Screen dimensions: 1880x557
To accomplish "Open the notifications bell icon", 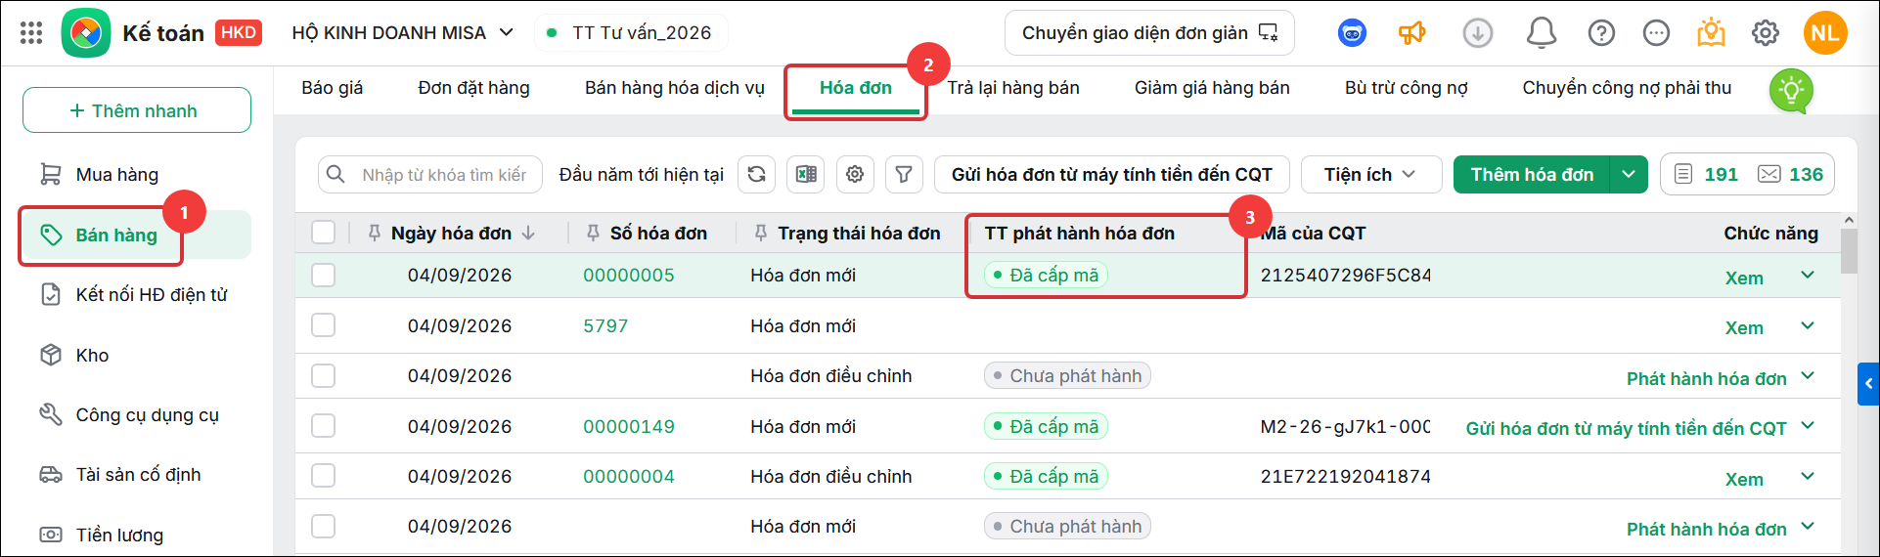I will (x=1541, y=33).
